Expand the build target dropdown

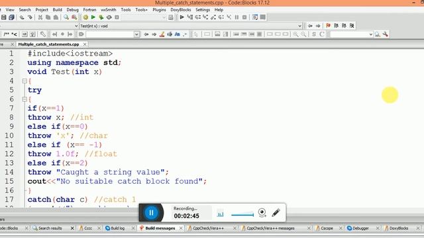(x=164, y=17)
